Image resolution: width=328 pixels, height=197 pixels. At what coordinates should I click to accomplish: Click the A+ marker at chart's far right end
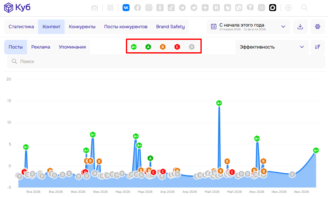pyautogui.click(x=316, y=150)
